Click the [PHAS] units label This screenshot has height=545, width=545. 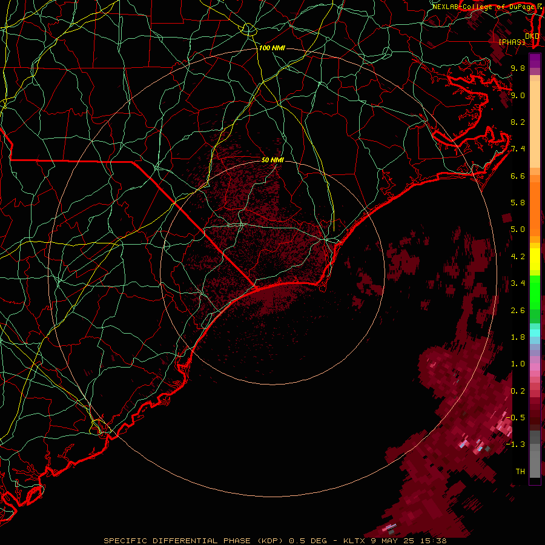click(x=512, y=42)
